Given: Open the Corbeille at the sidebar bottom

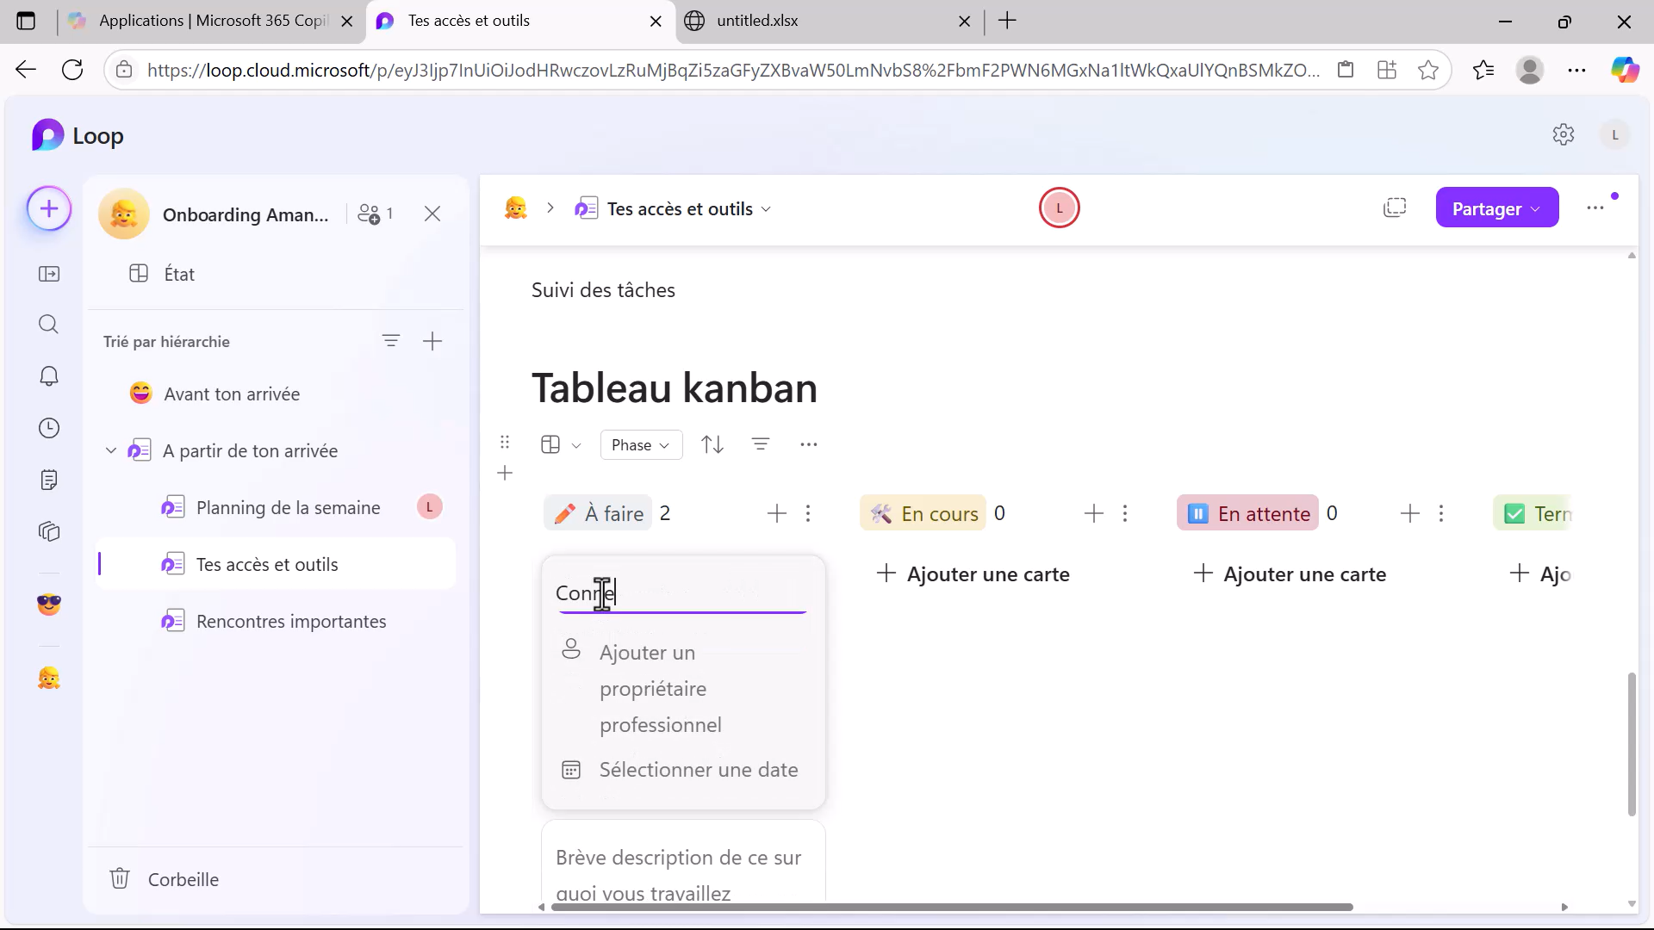Looking at the screenshot, I should coord(165,879).
